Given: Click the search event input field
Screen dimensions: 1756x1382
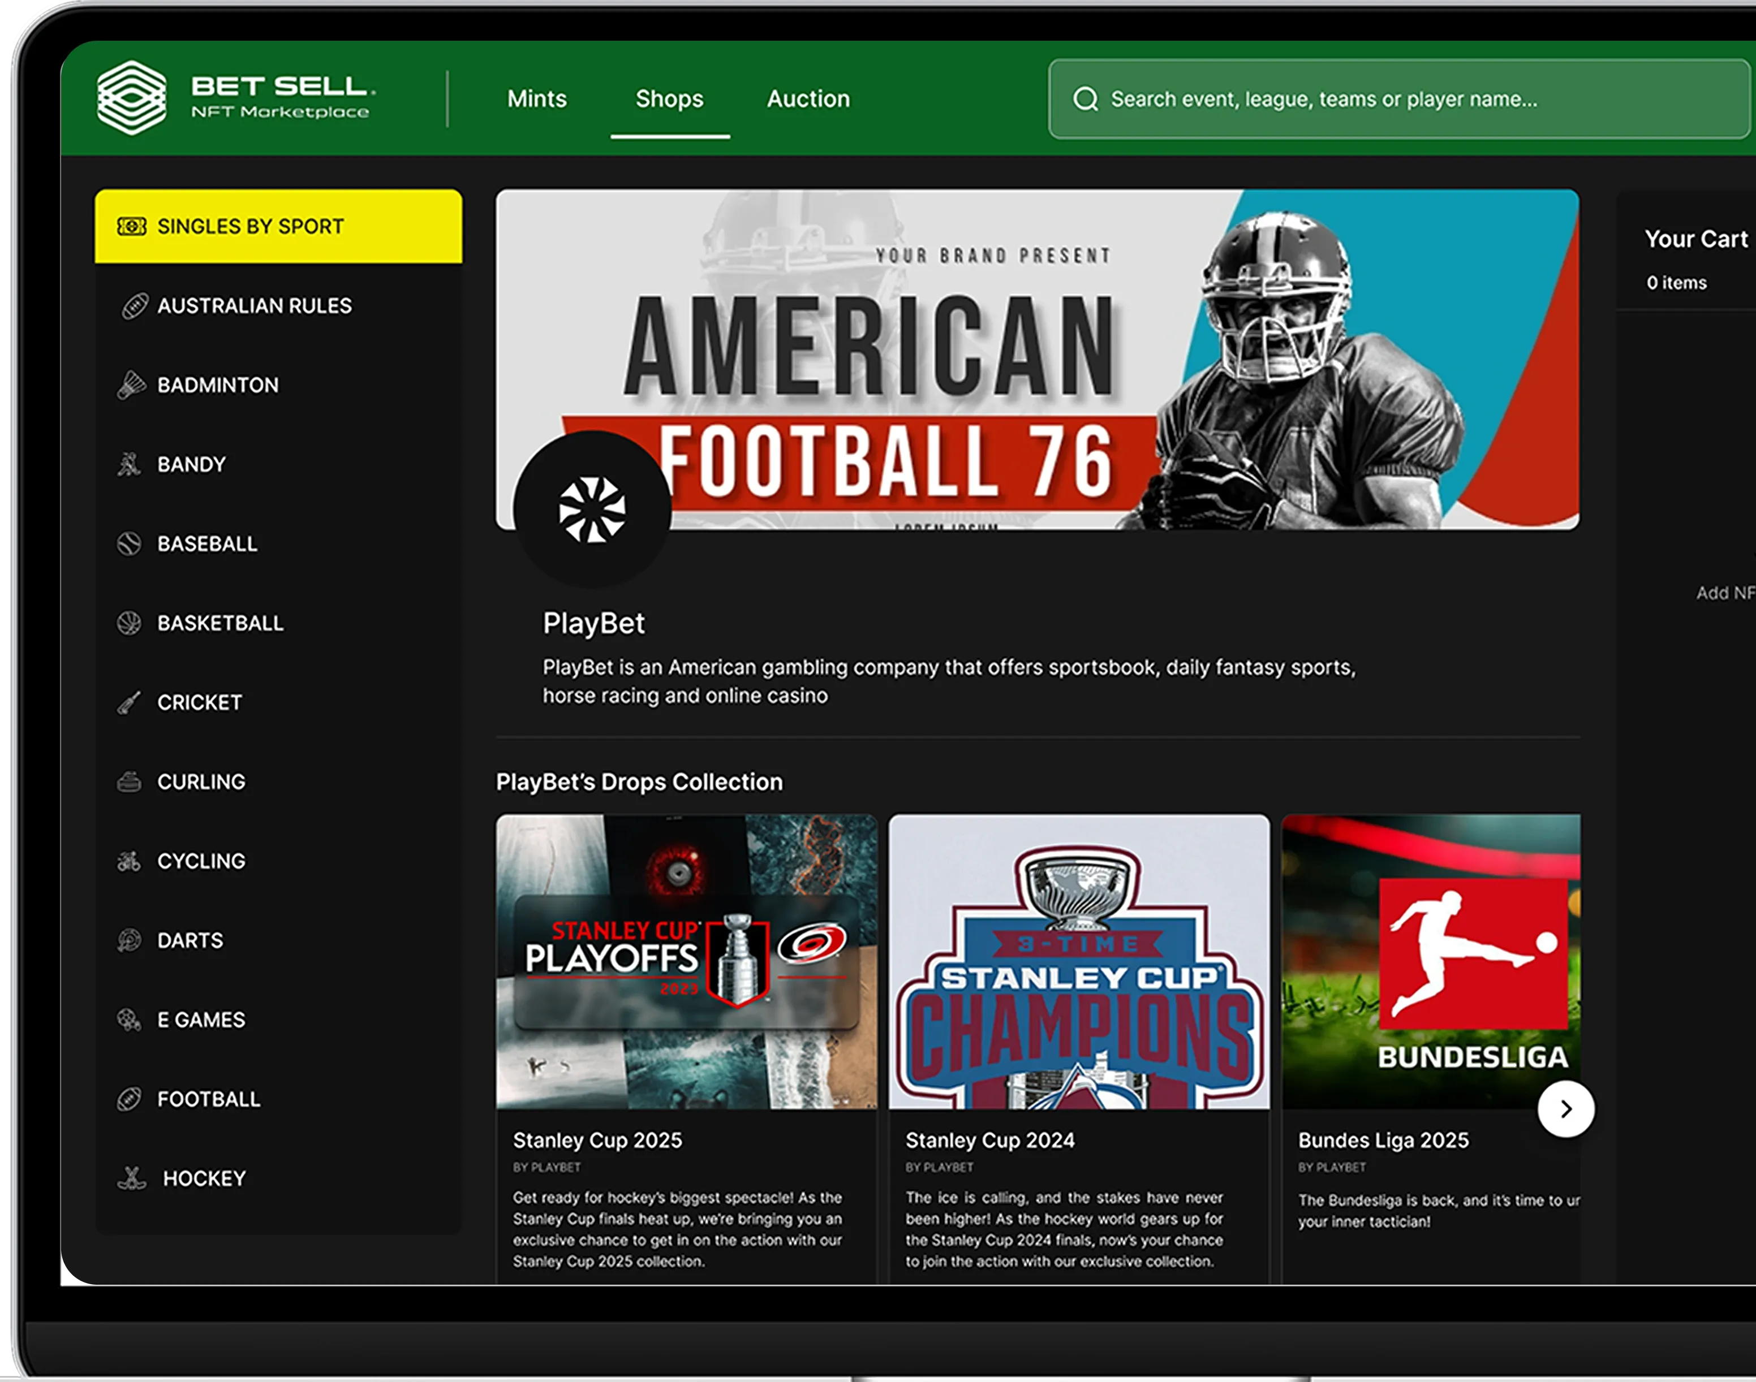Looking at the screenshot, I should (x=1401, y=99).
